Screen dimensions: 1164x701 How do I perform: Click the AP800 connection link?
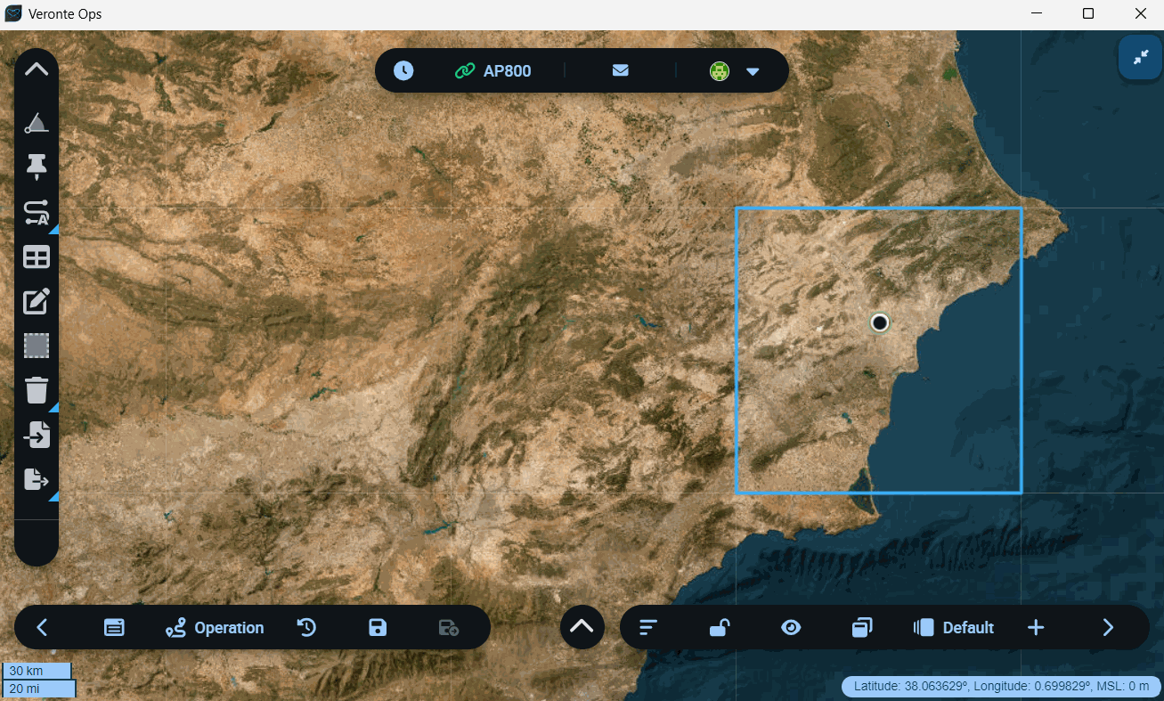point(493,70)
